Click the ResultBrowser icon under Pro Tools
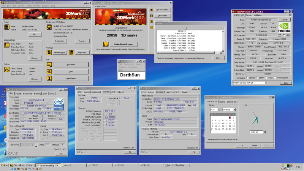304x171 pixels. click(49, 52)
